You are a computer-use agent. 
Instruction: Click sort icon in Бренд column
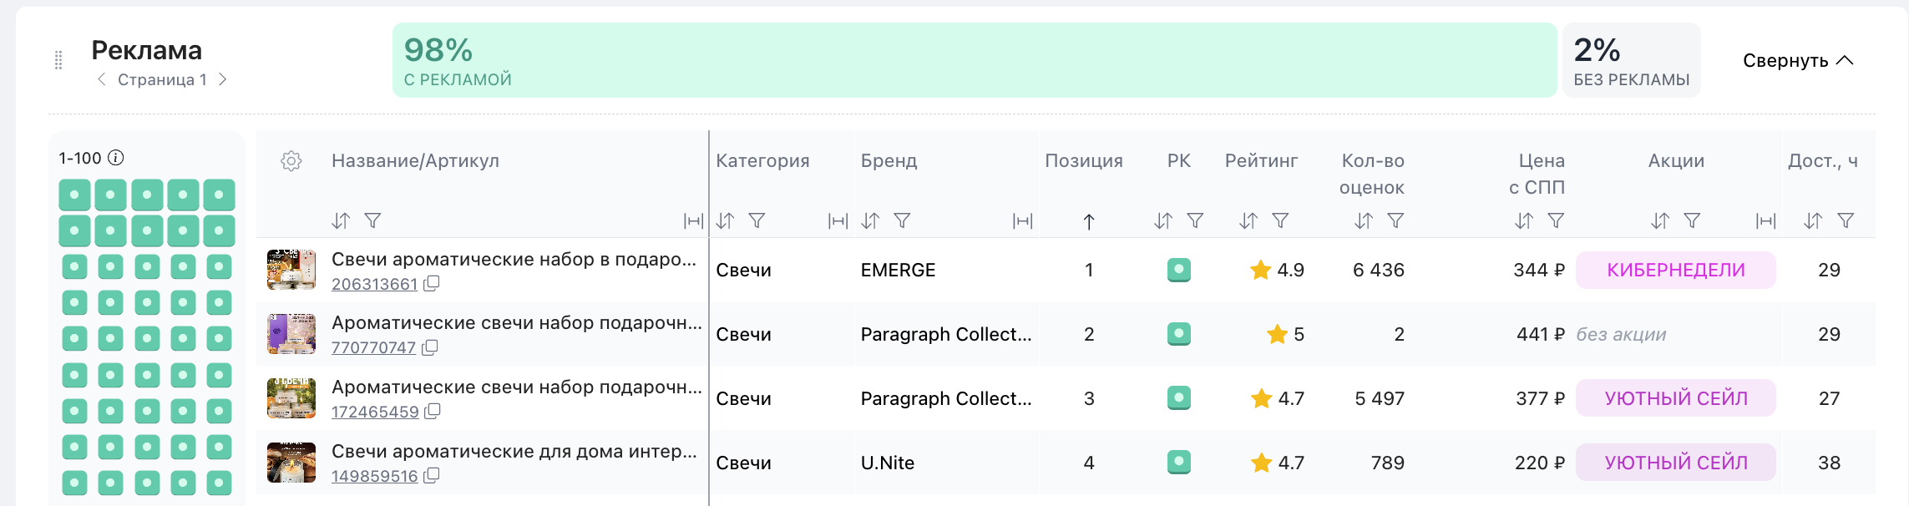[870, 220]
